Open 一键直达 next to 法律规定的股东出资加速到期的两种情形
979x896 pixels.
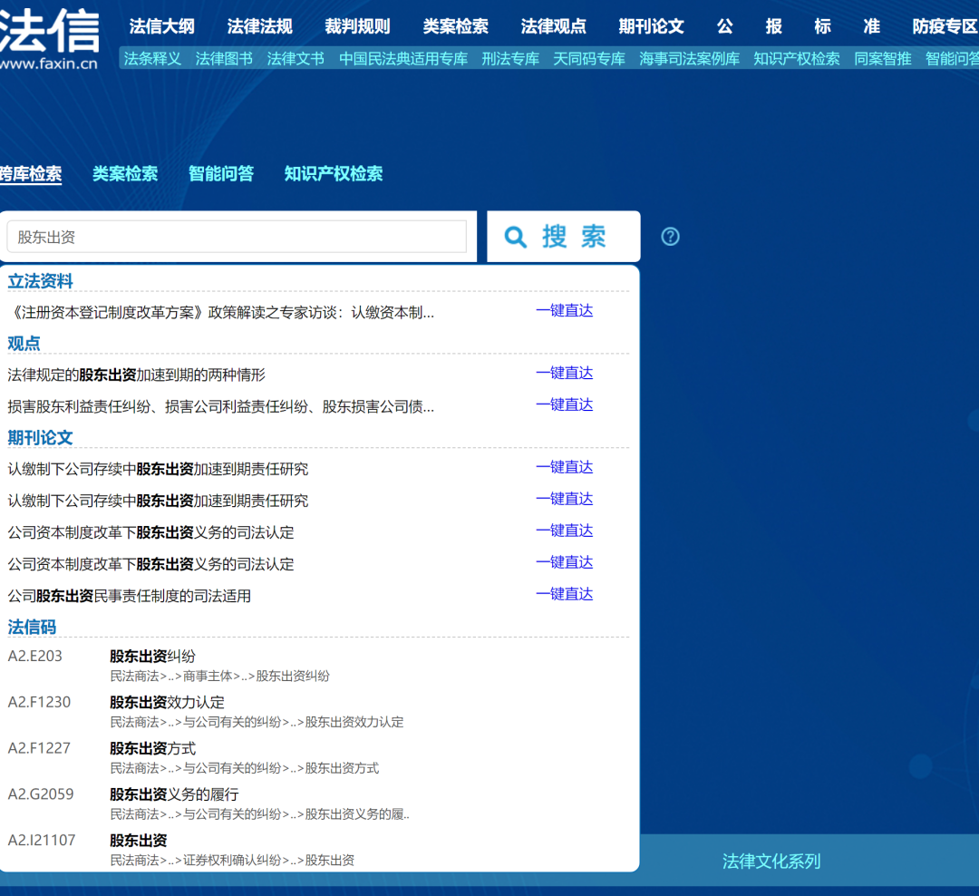click(565, 373)
